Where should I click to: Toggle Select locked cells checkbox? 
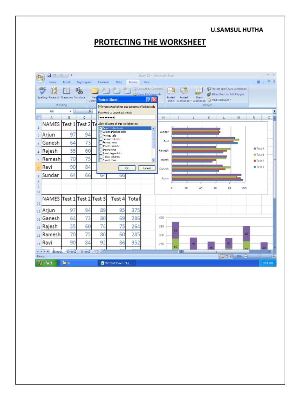click(100, 128)
